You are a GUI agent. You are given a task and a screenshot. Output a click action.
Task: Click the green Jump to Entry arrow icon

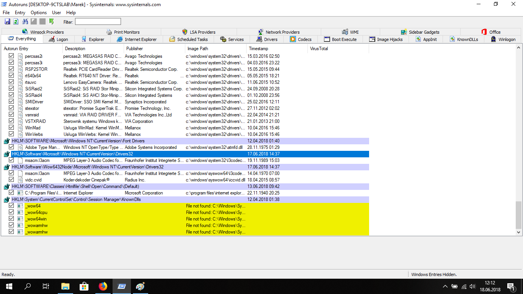tap(52, 21)
